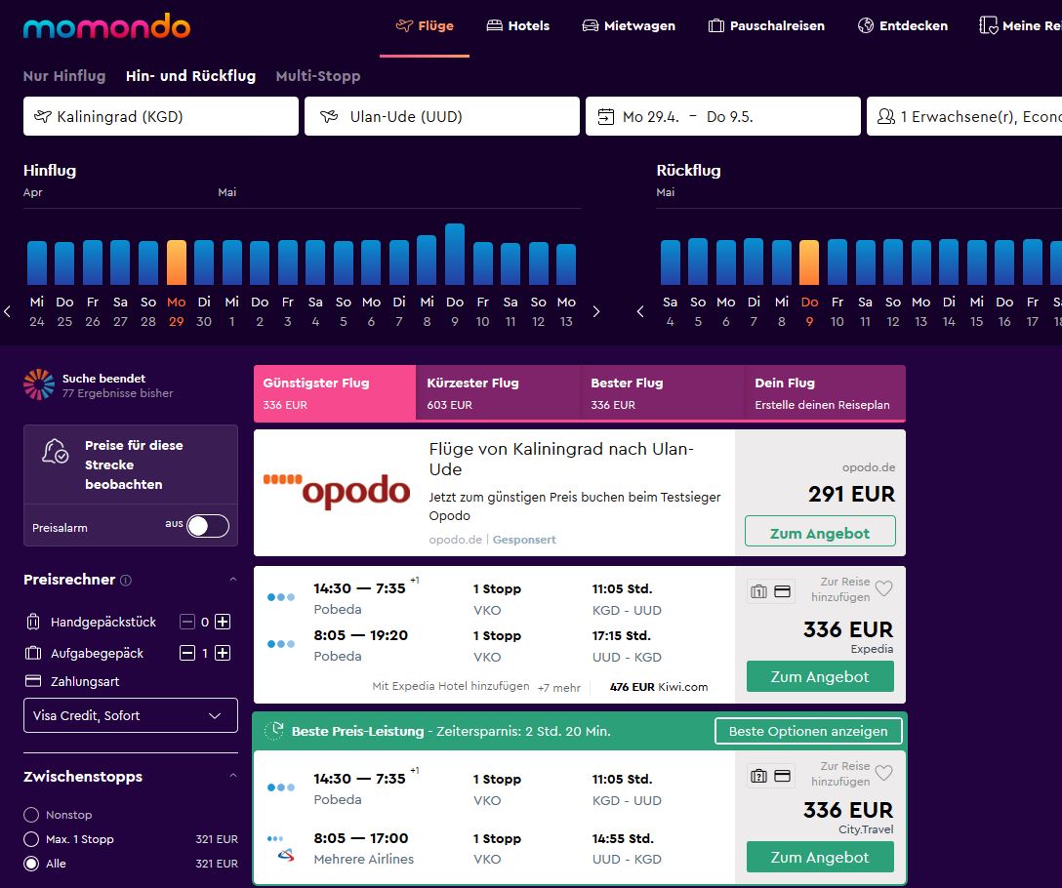The image size is (1062, 888).
Task: Edit the Kaliningrad (KGD) origin field
Action: coord(160,116)
